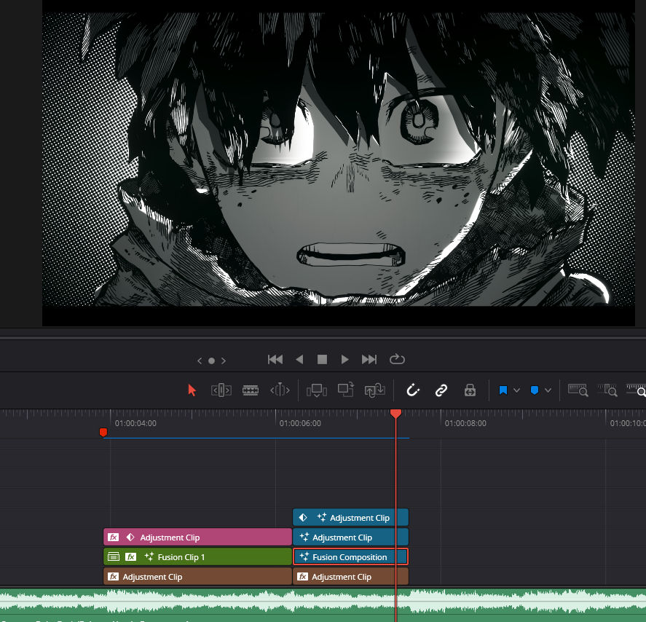Activate the Blade Edit Mode razor
Viewport: 646px width, 622px height.
(x=251, y=390)
